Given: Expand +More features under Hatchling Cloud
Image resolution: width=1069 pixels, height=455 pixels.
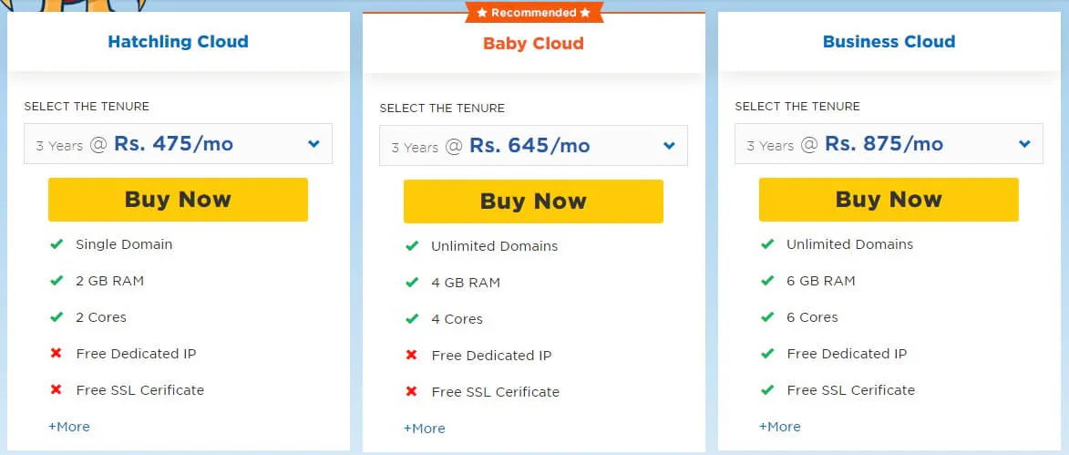Looking at the screenshot, I should (x=69, y=427).
